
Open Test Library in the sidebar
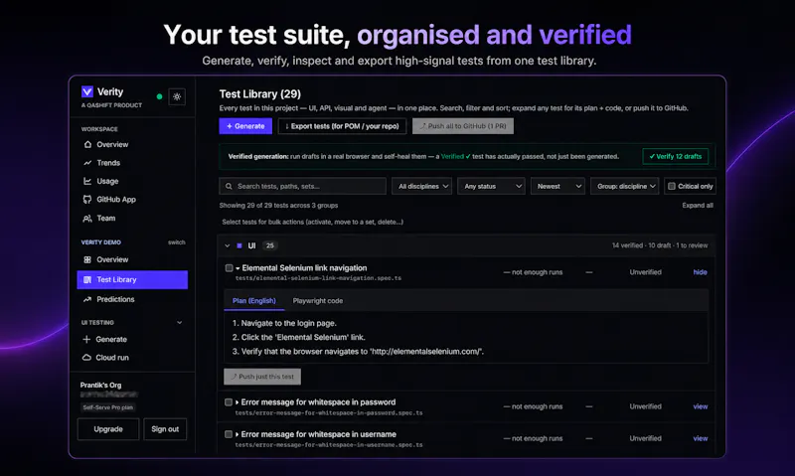[x=132, y=280]
